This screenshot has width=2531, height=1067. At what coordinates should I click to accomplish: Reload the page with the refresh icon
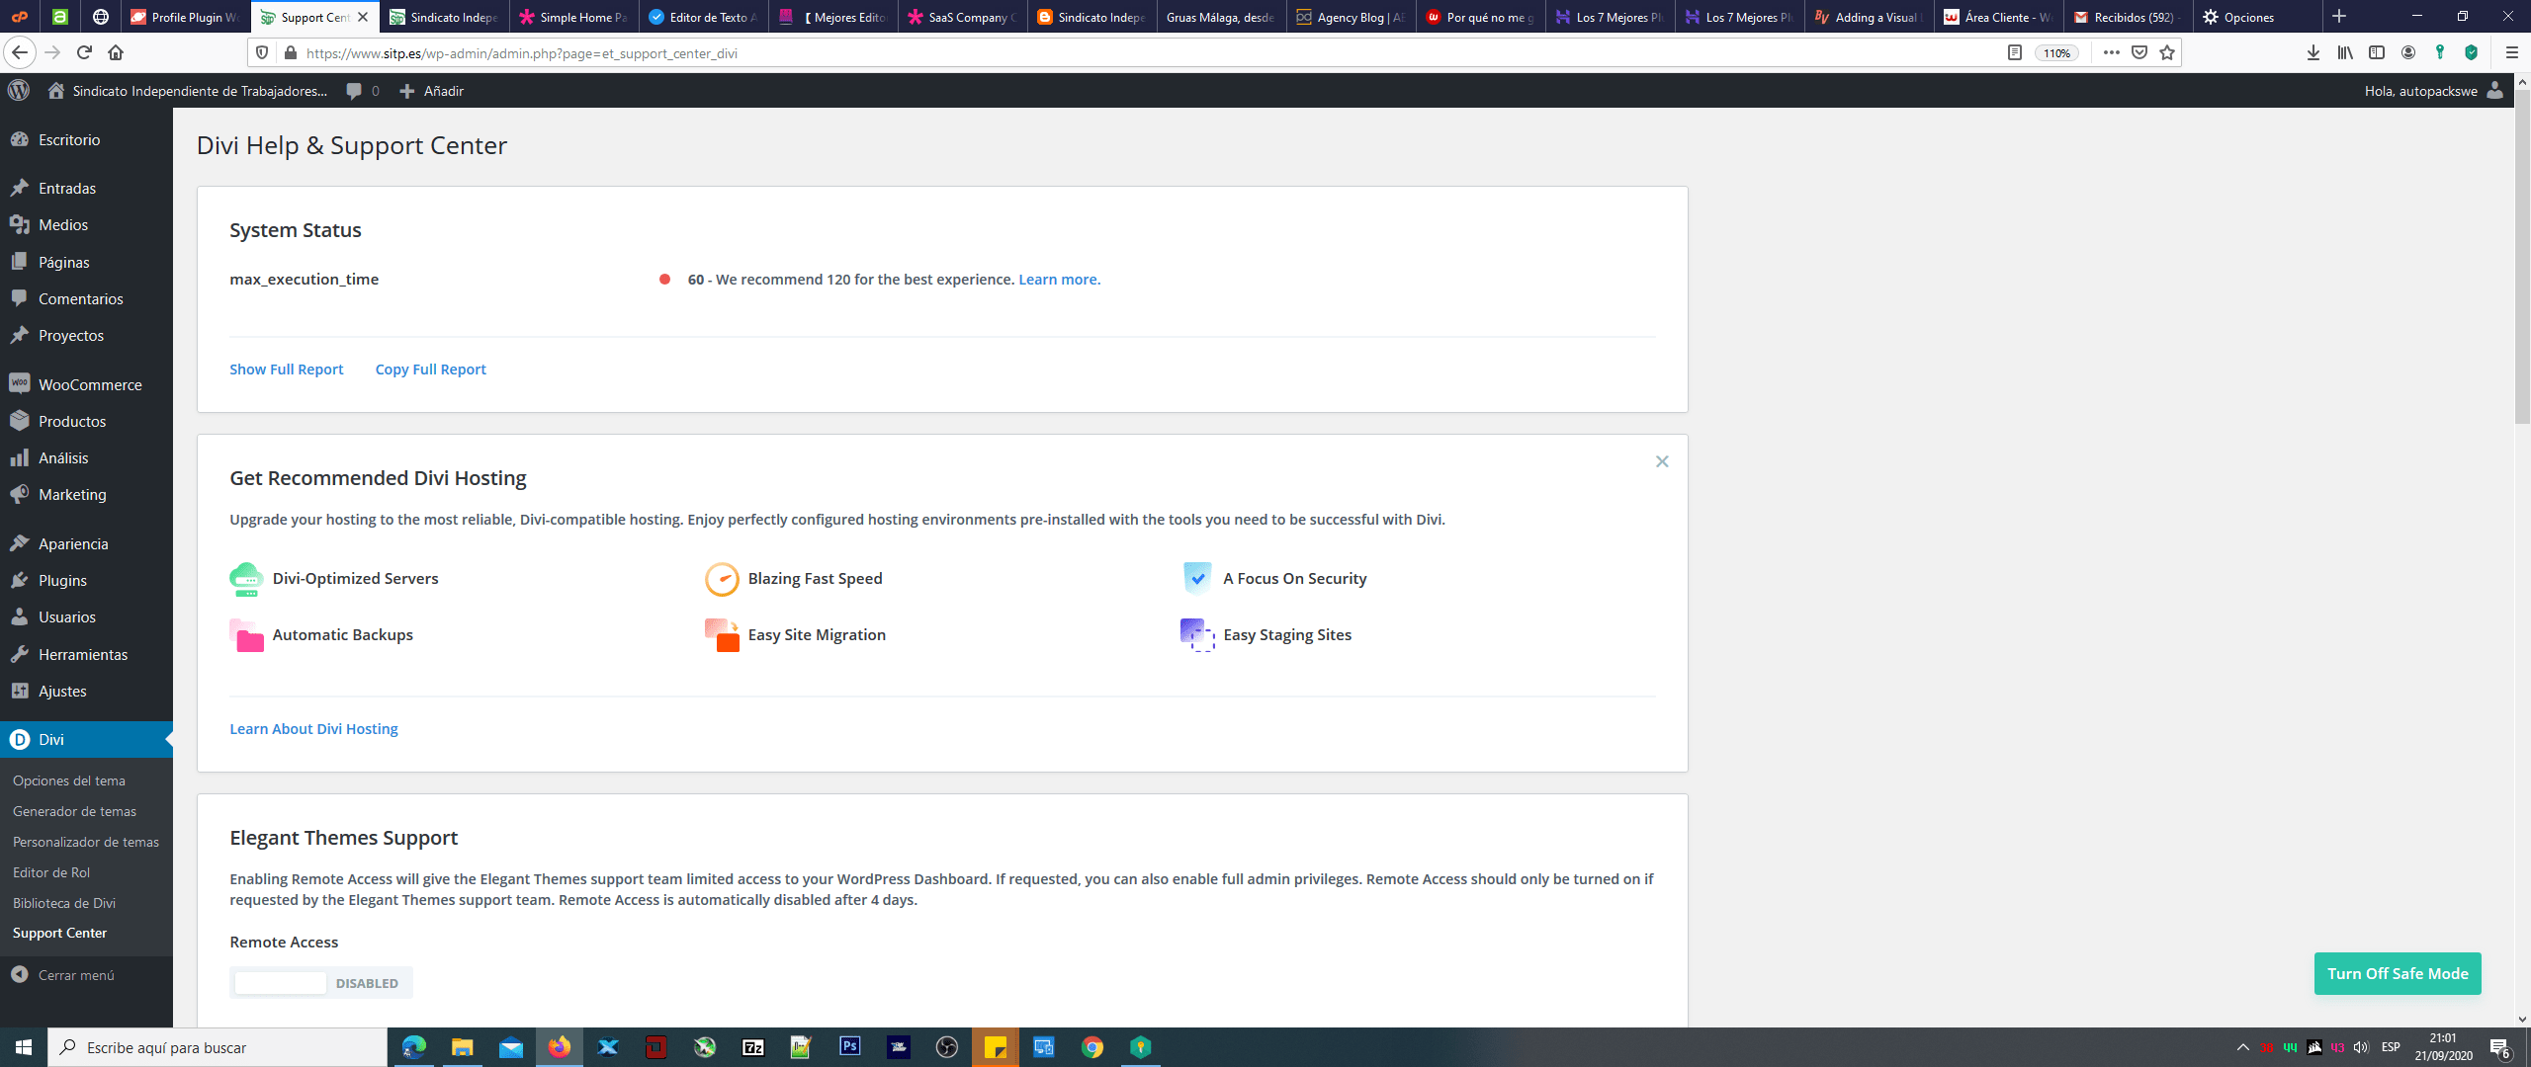84,52
